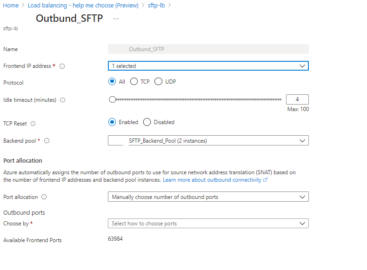Expand the Backend pool dropdown
This screenshot has height=270, width=367.
click(x=208, y=140)
